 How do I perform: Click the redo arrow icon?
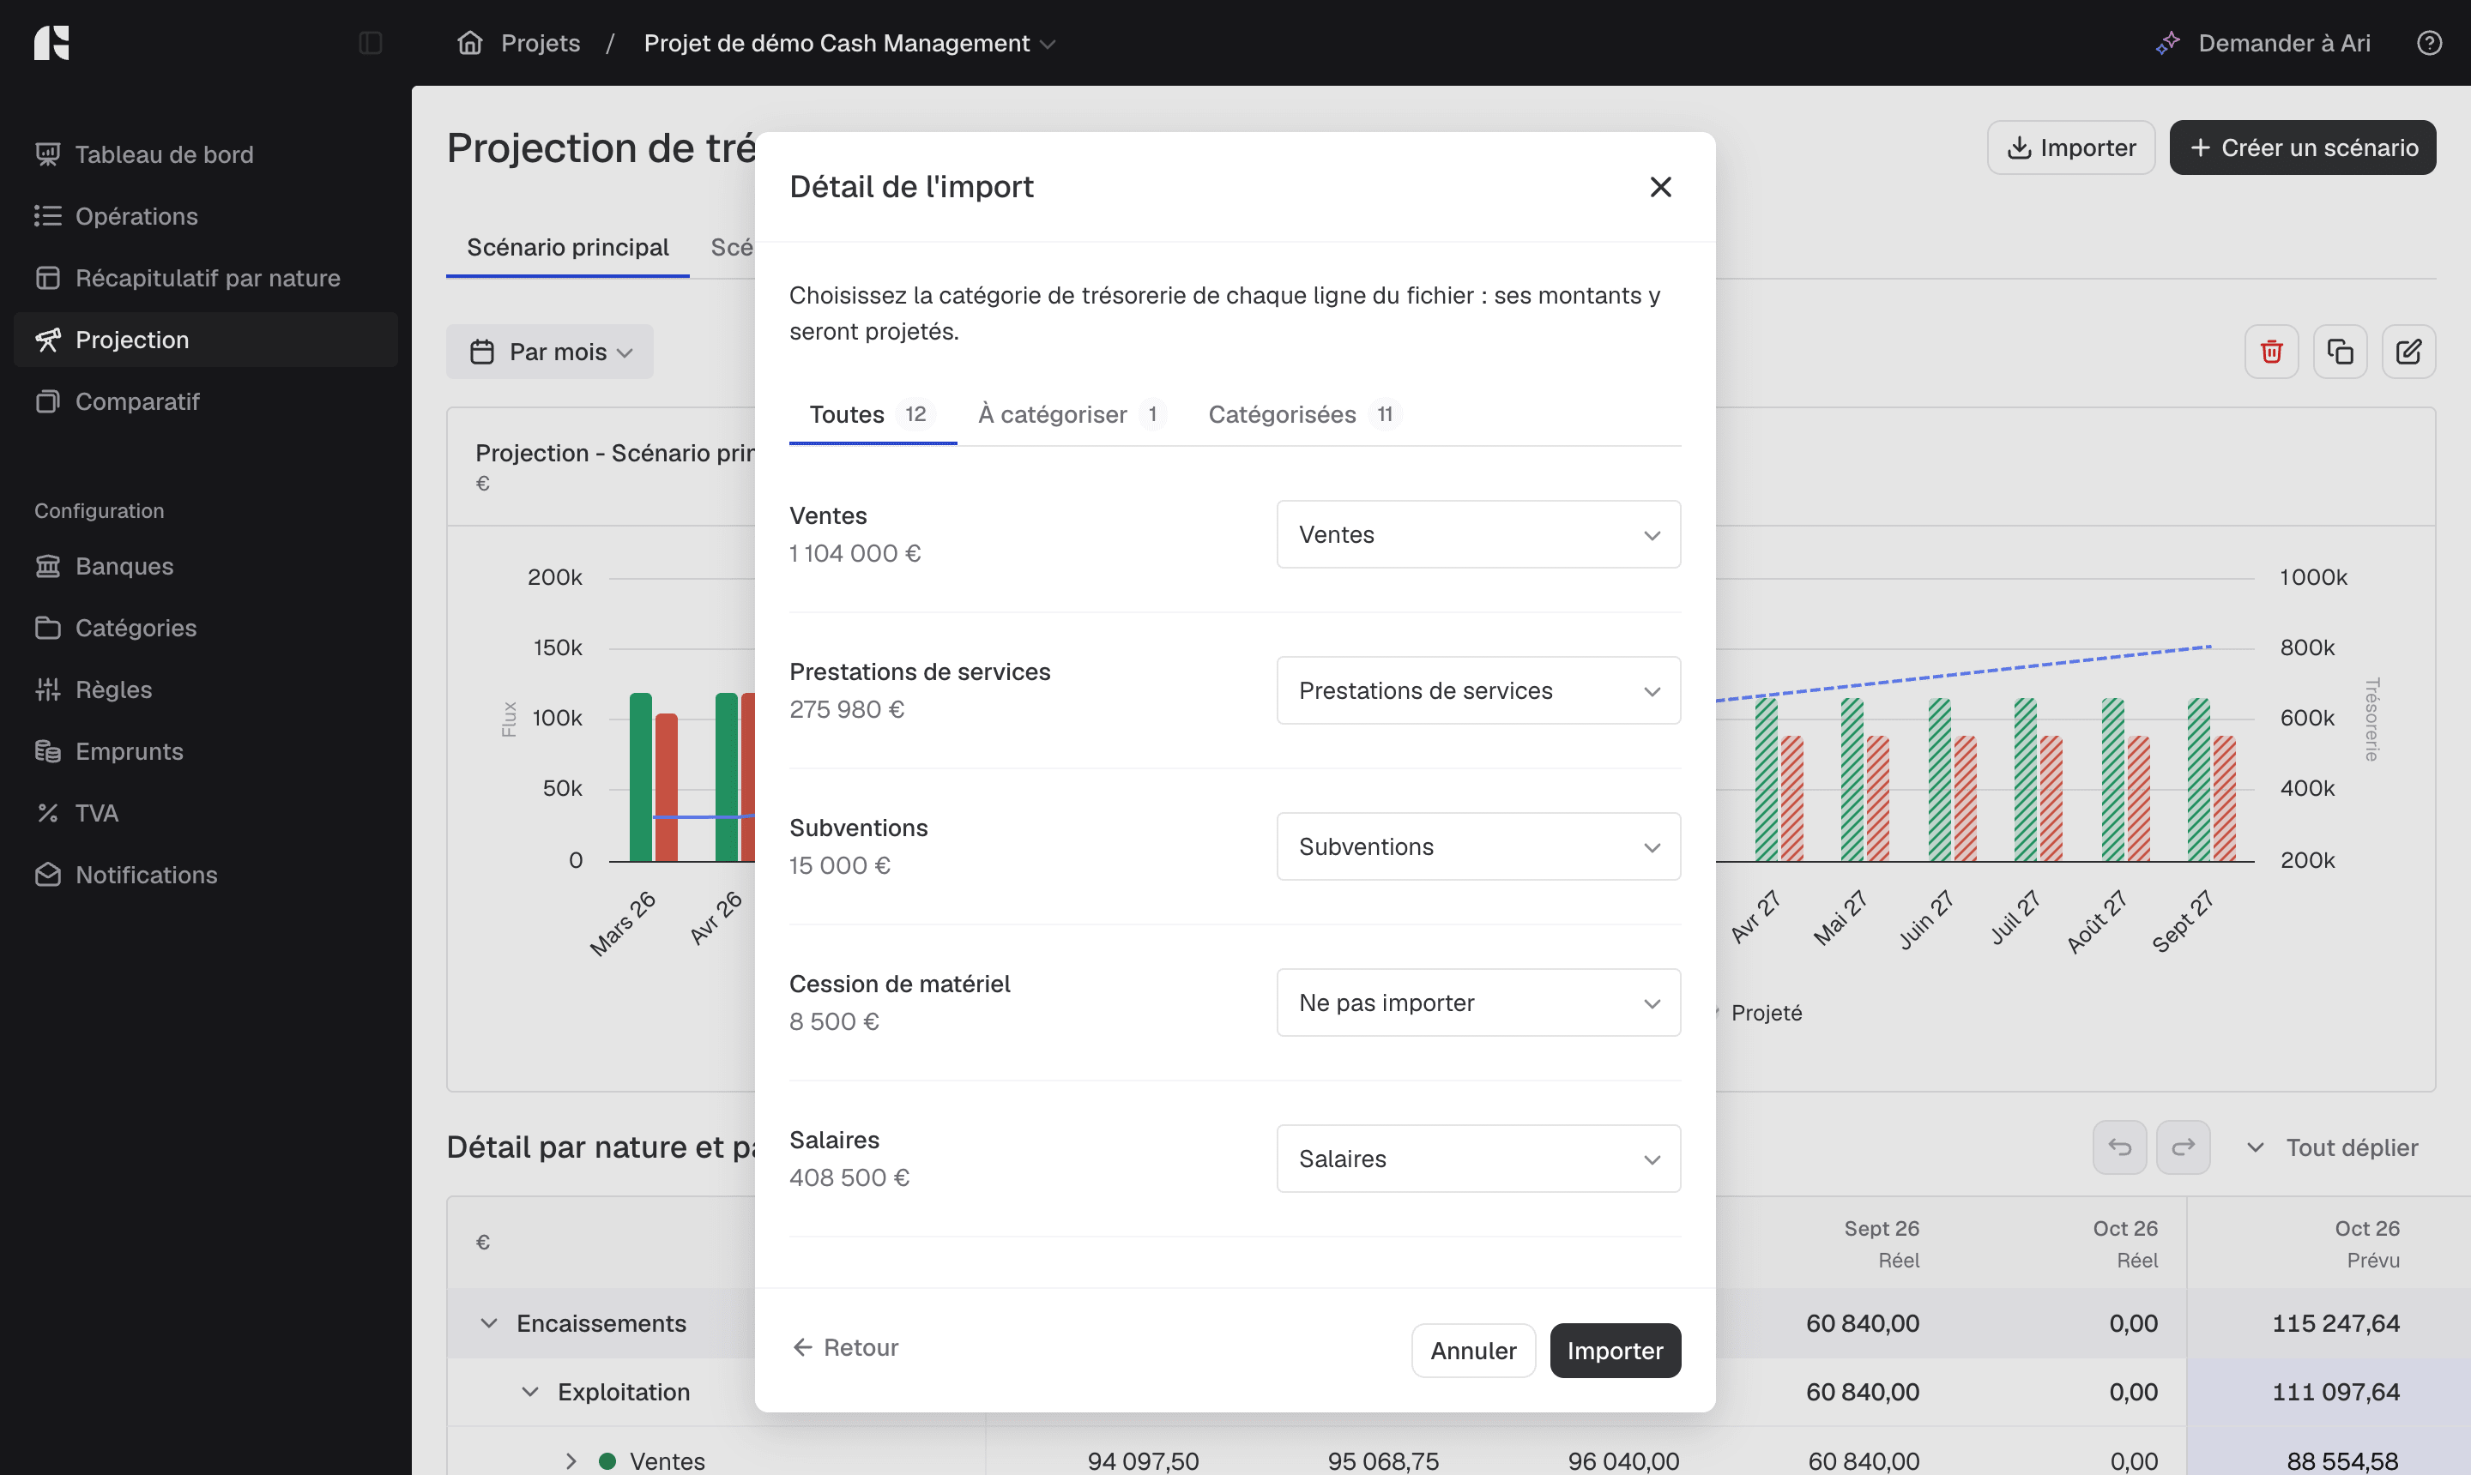[x=2183, y=1148]
